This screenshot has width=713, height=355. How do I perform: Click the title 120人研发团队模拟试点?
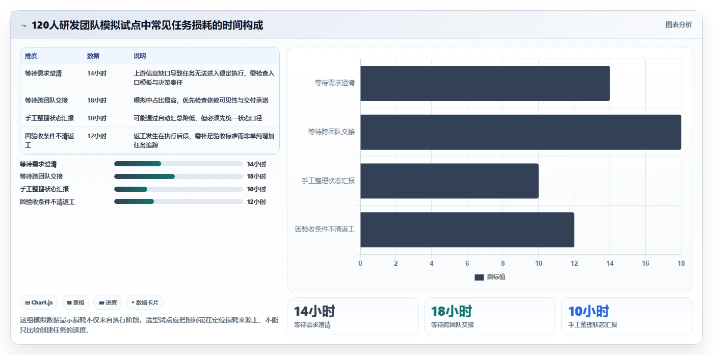147,25
